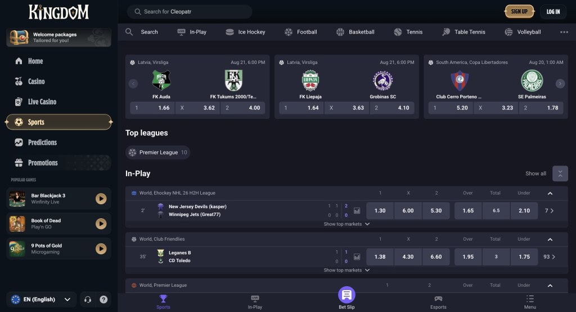Select Over 1.65 for Devils match

468,211
